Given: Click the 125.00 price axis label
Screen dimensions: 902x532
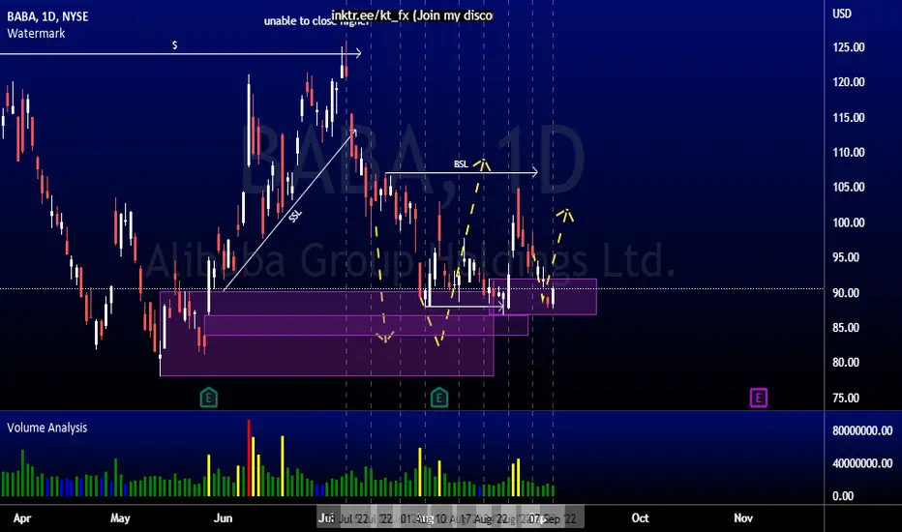Looking at the screenshot, I should (849, 47).
